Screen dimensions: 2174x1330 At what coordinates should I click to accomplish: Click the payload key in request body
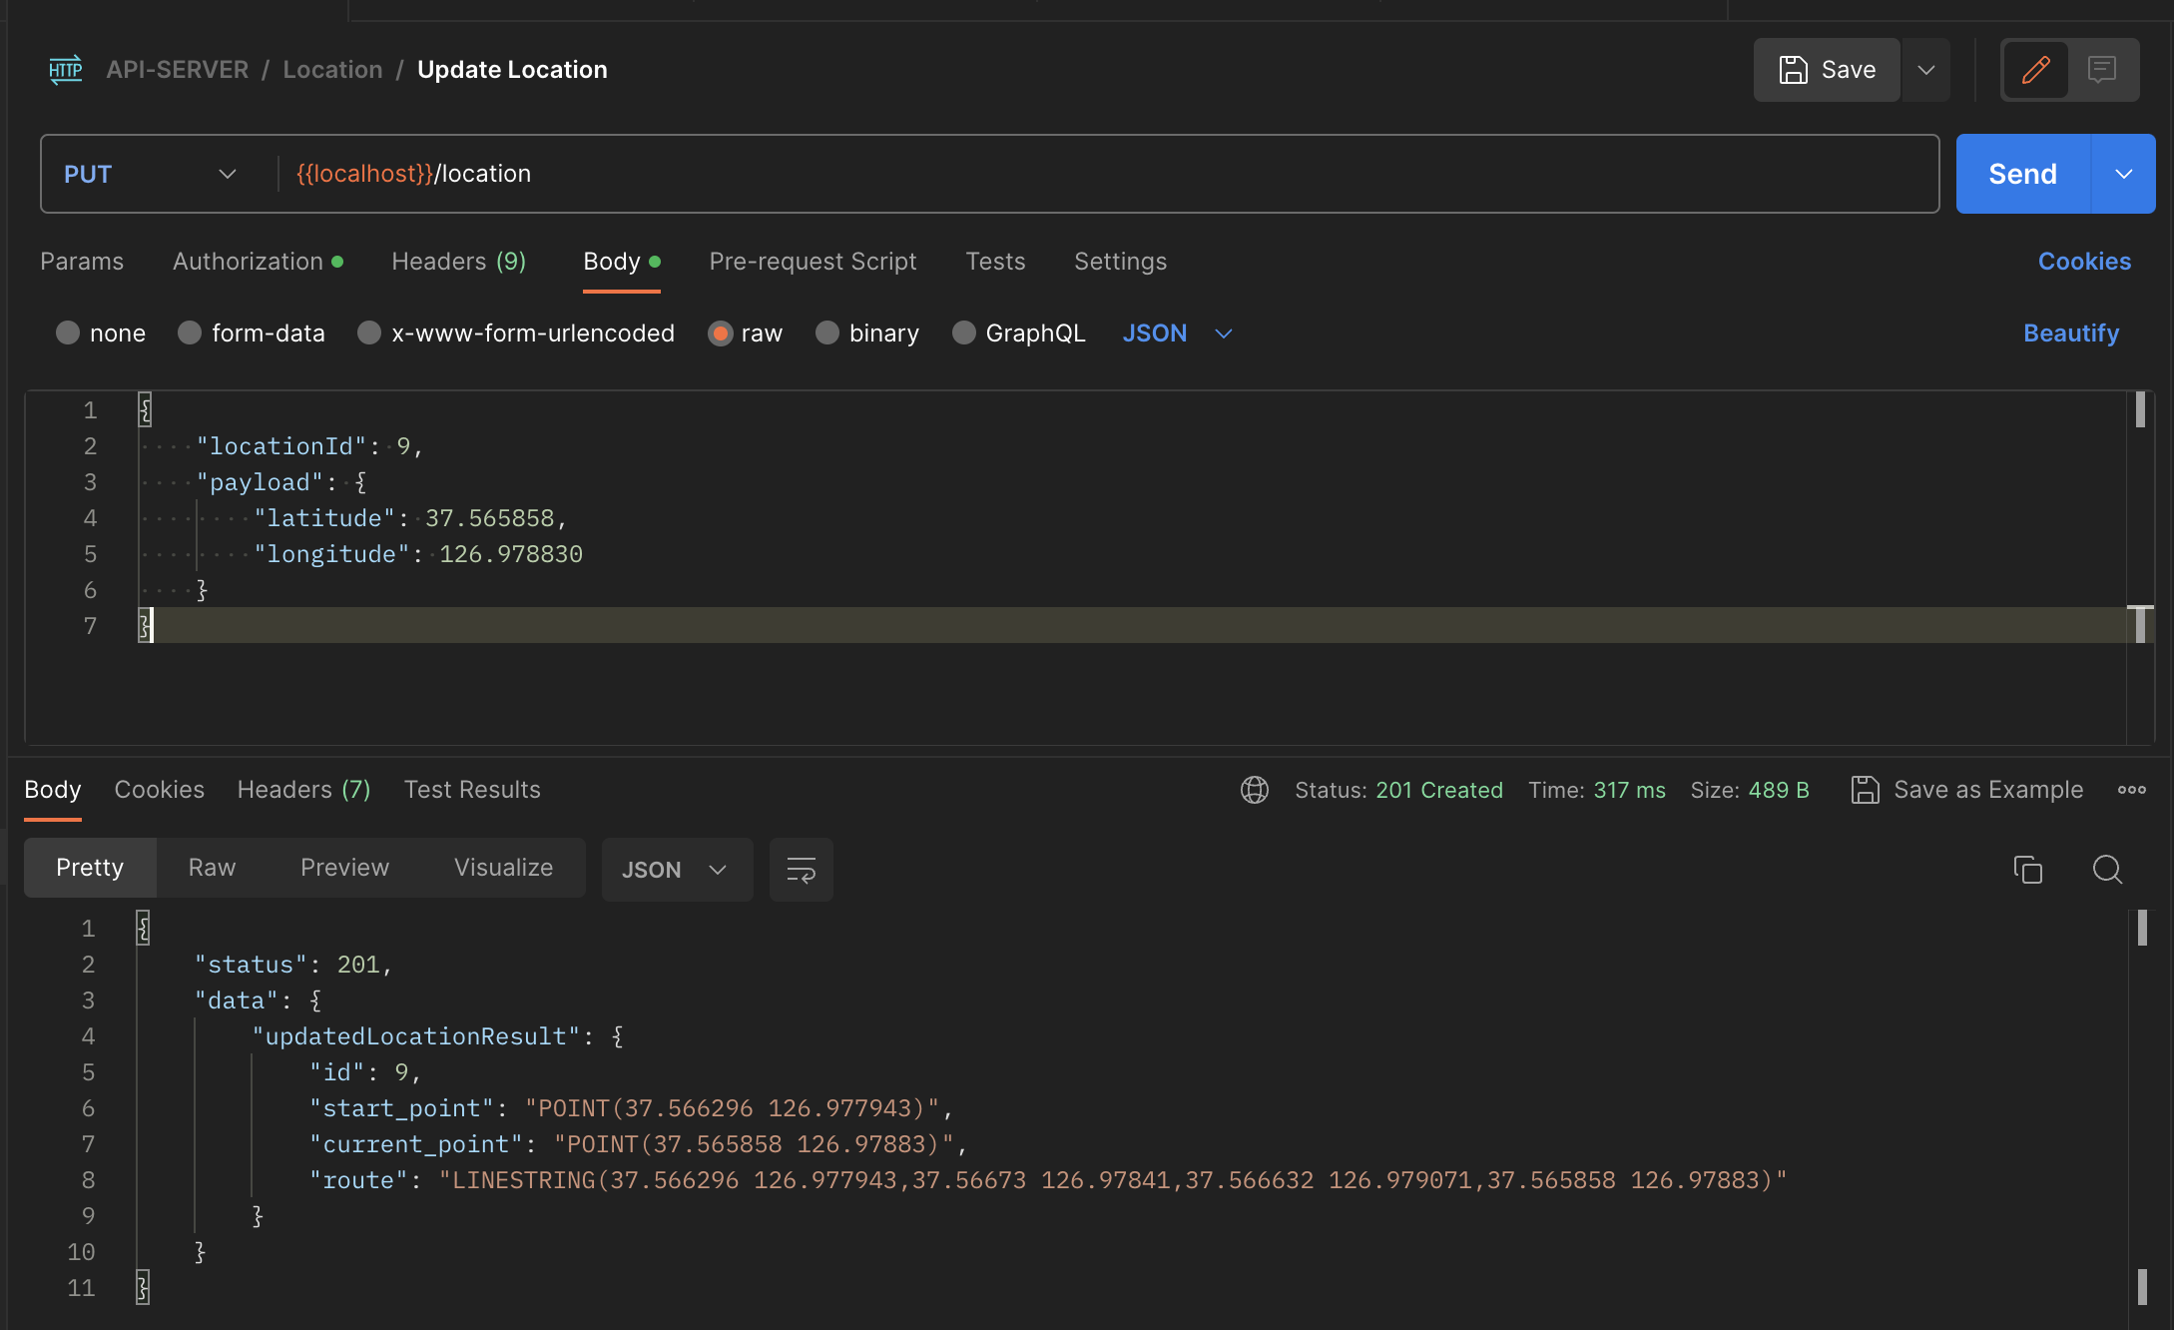(x=260, y=482)
